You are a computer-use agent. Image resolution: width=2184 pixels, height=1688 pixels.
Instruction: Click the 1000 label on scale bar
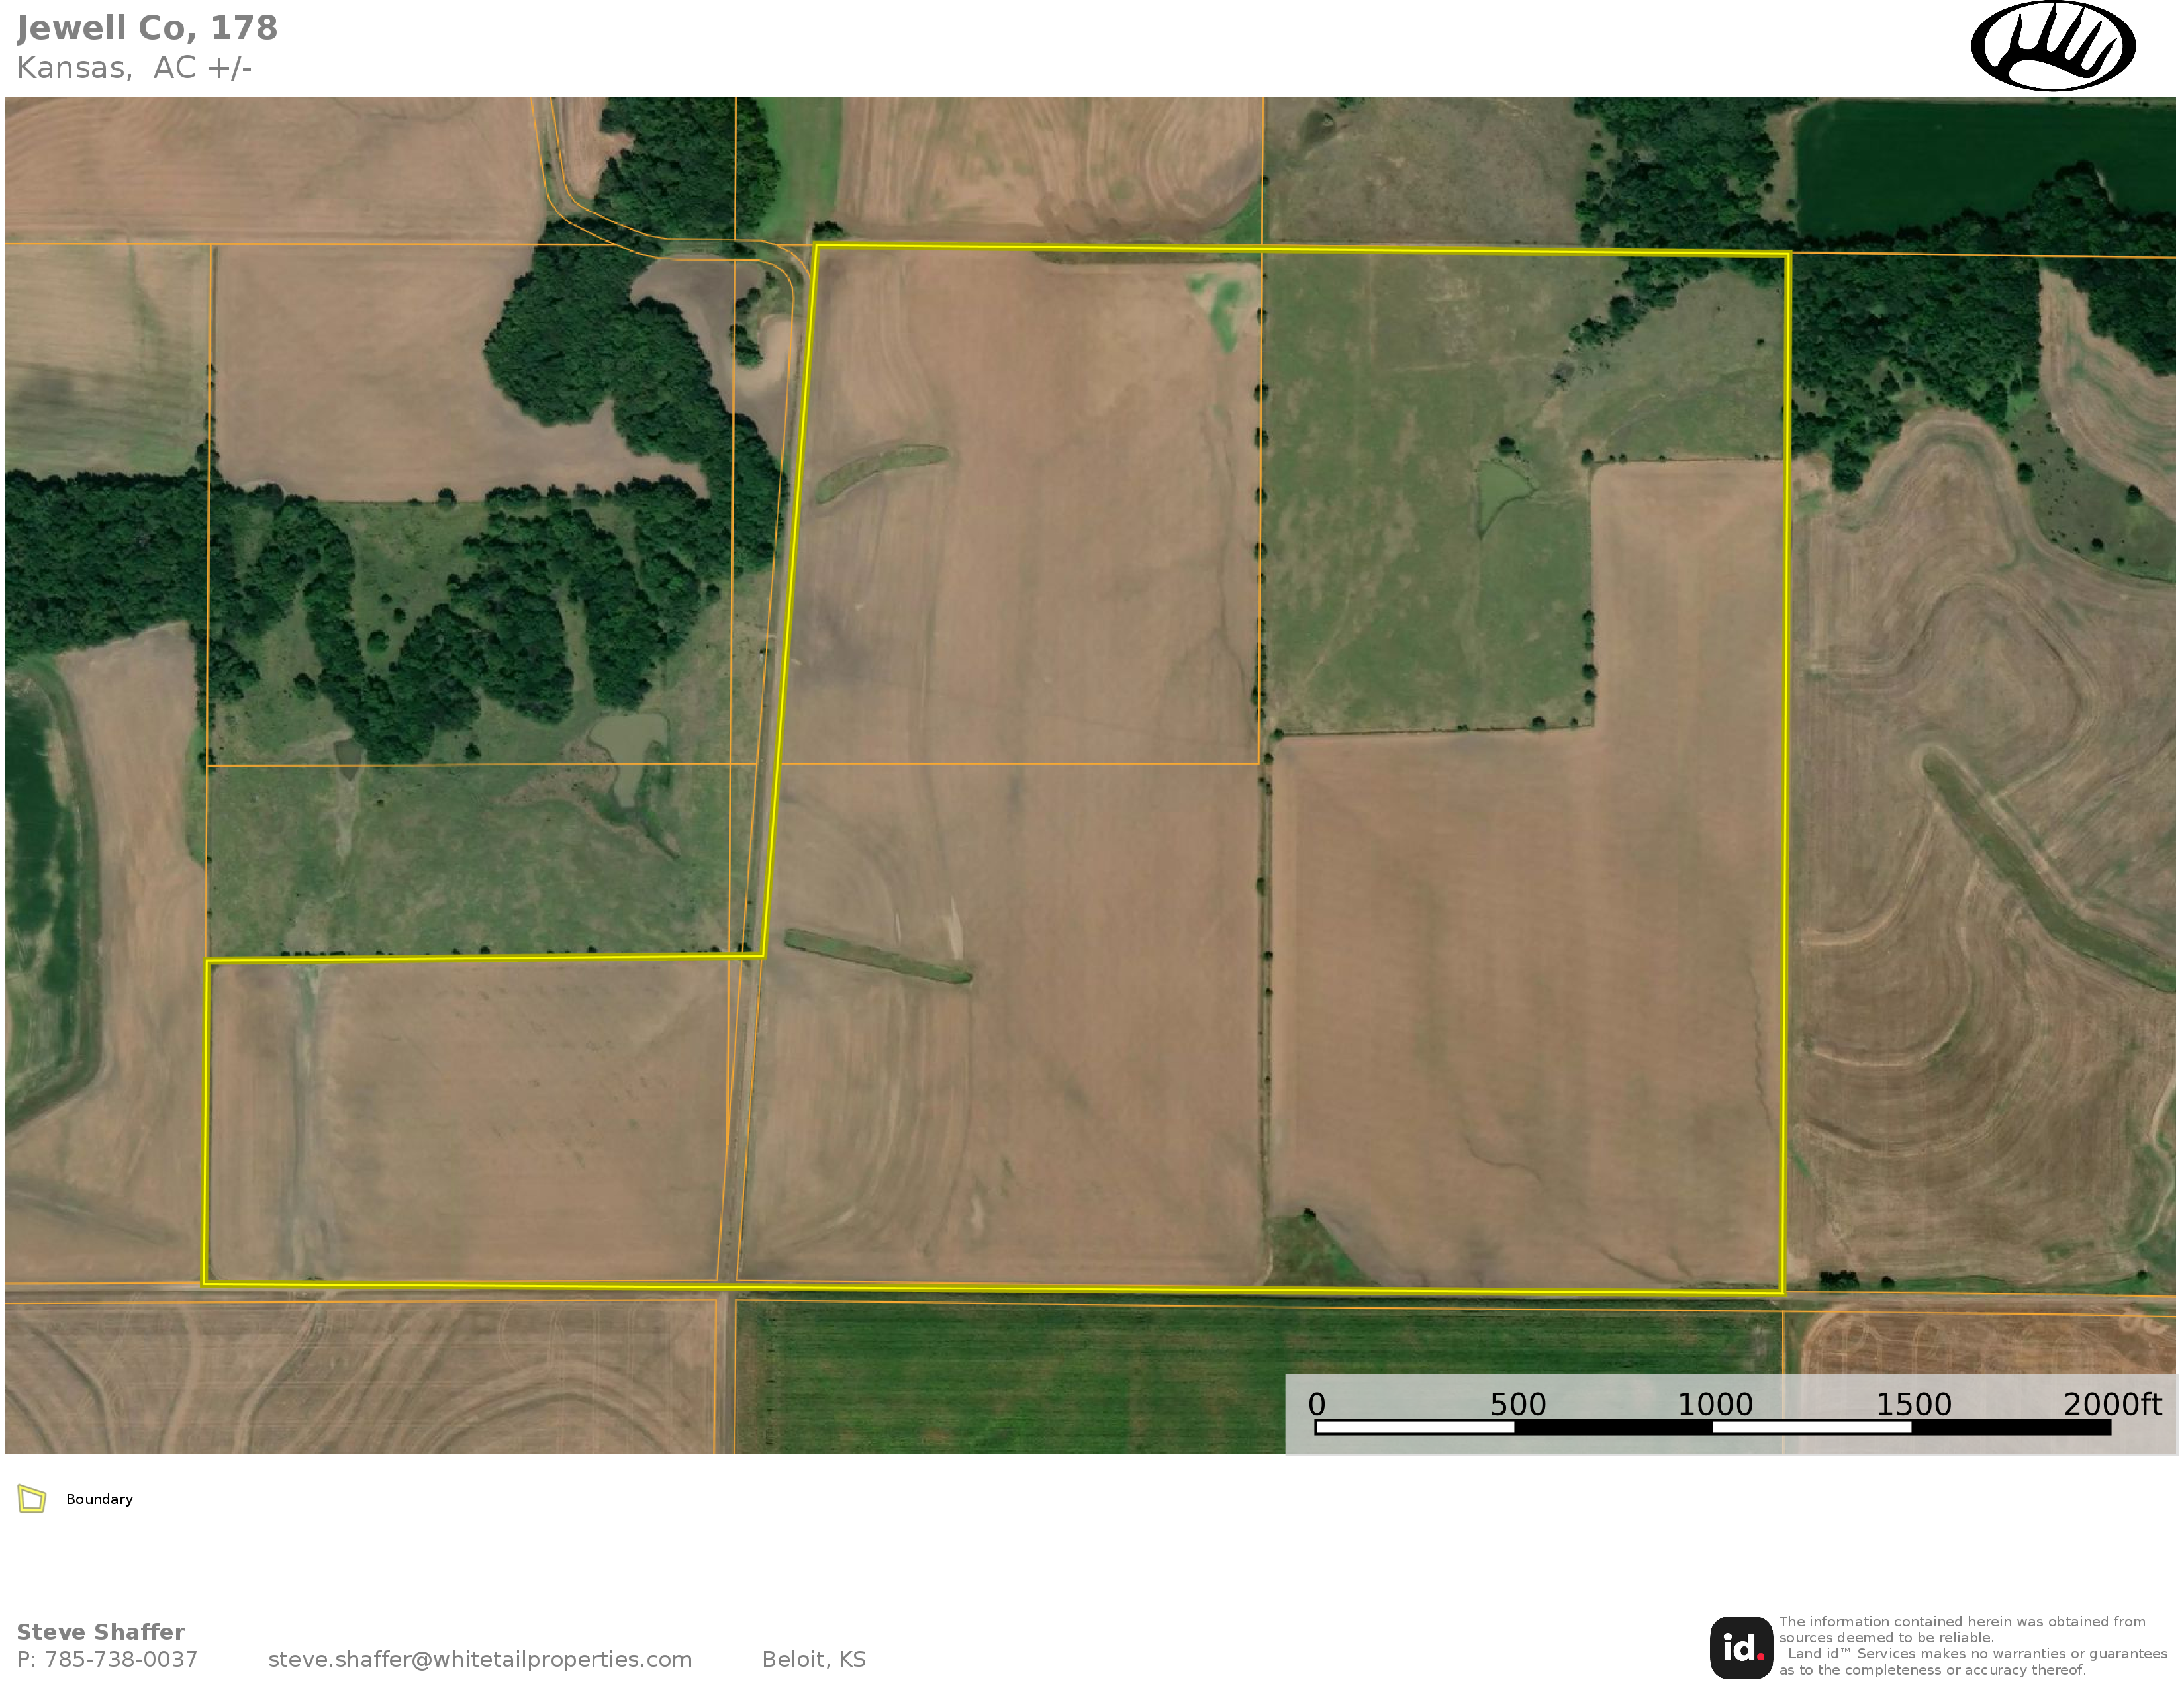(x=1715, y=1405)
